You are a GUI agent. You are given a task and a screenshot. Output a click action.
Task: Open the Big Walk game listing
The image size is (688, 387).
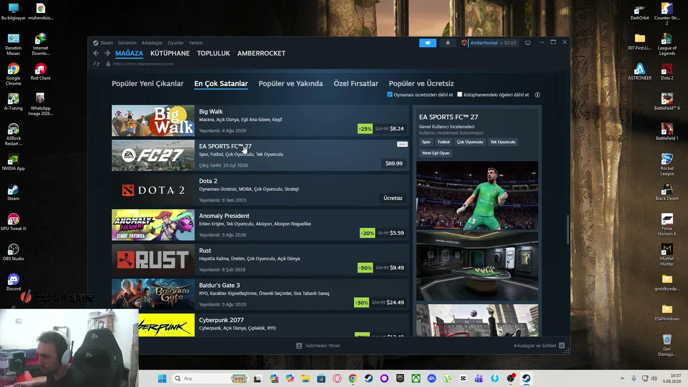pos(260,120)
